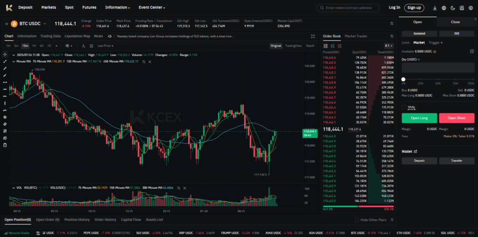Open chart layout grid icon

tap(91, 46)
